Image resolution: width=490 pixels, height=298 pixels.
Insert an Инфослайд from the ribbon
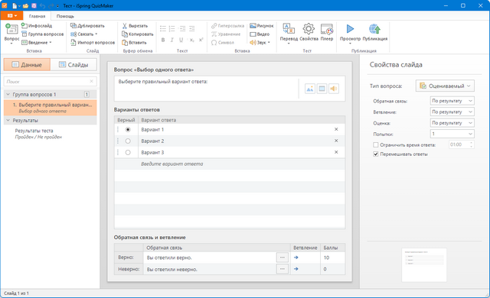pos(36,25)
